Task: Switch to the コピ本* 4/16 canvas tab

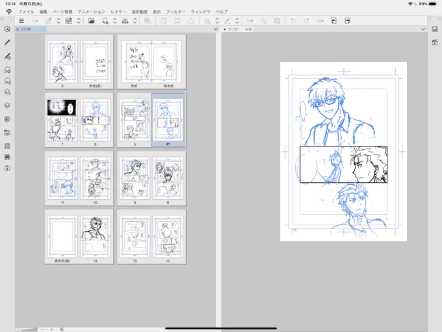Action: click(x=238, y=29)
